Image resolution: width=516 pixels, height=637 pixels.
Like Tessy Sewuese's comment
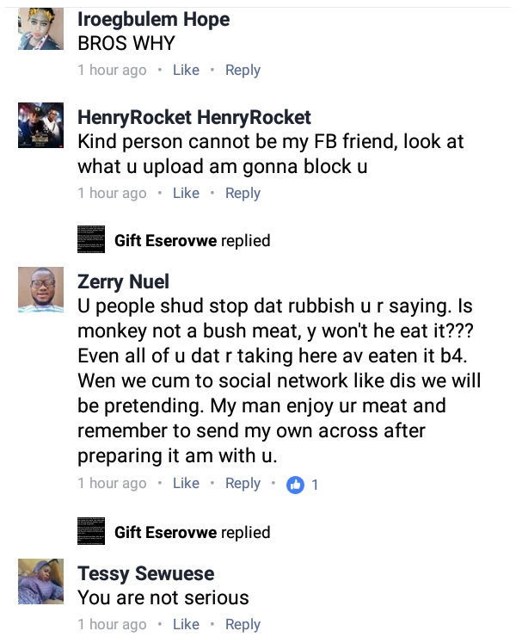[x=186, y=624]
